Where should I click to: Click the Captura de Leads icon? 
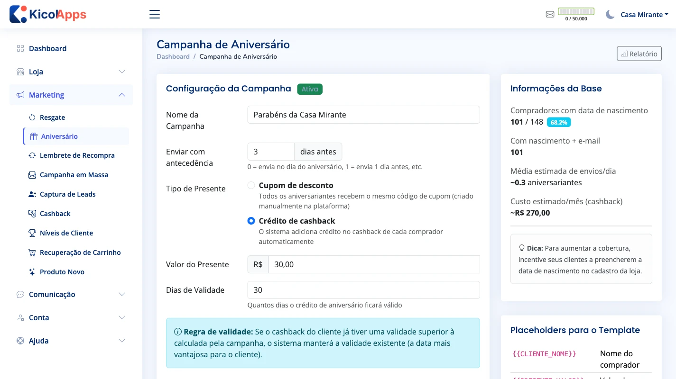tap(32, 194)
